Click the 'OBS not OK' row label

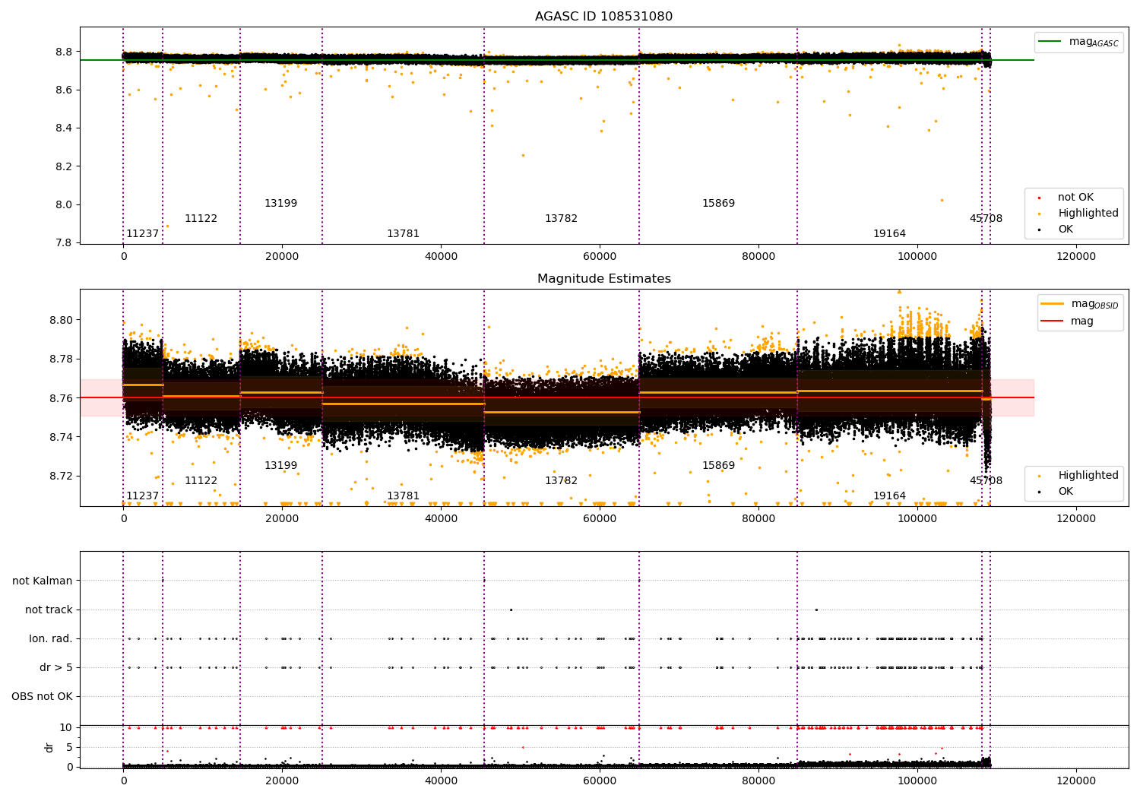(42, 697)
